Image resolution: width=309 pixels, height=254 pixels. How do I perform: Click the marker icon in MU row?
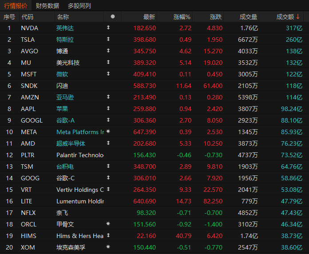tap(108, 62)
